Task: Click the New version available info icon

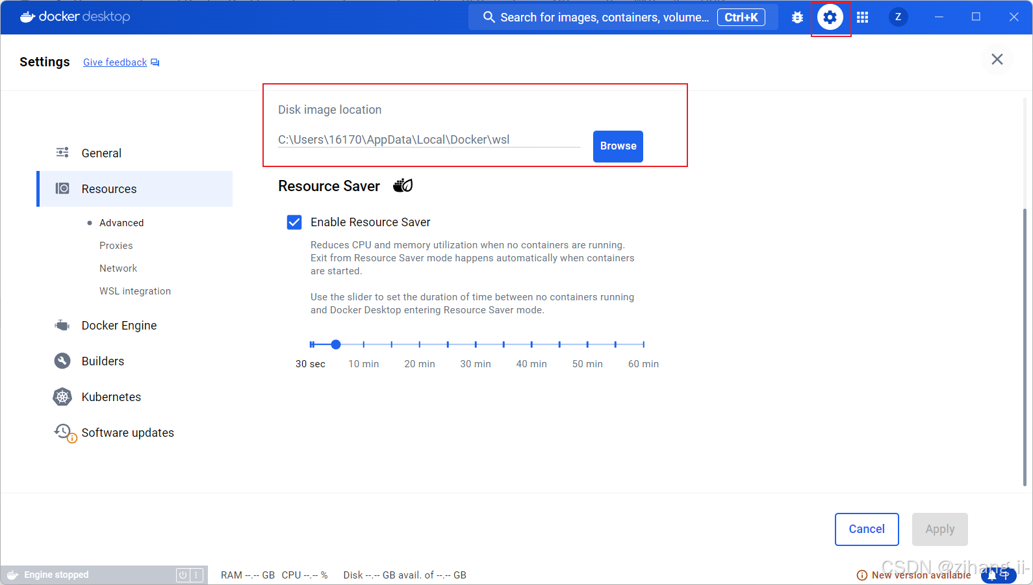Action: tap(862, 575)
